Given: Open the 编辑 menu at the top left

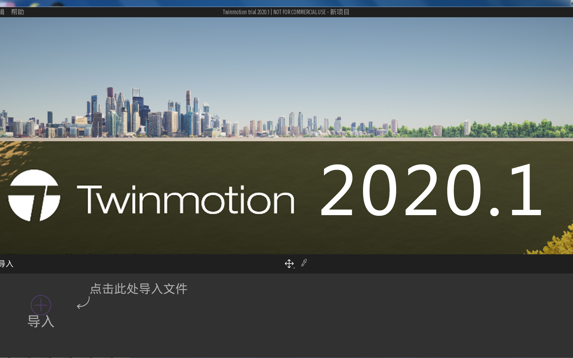Looking at the screenshot, I should [2, 12].
